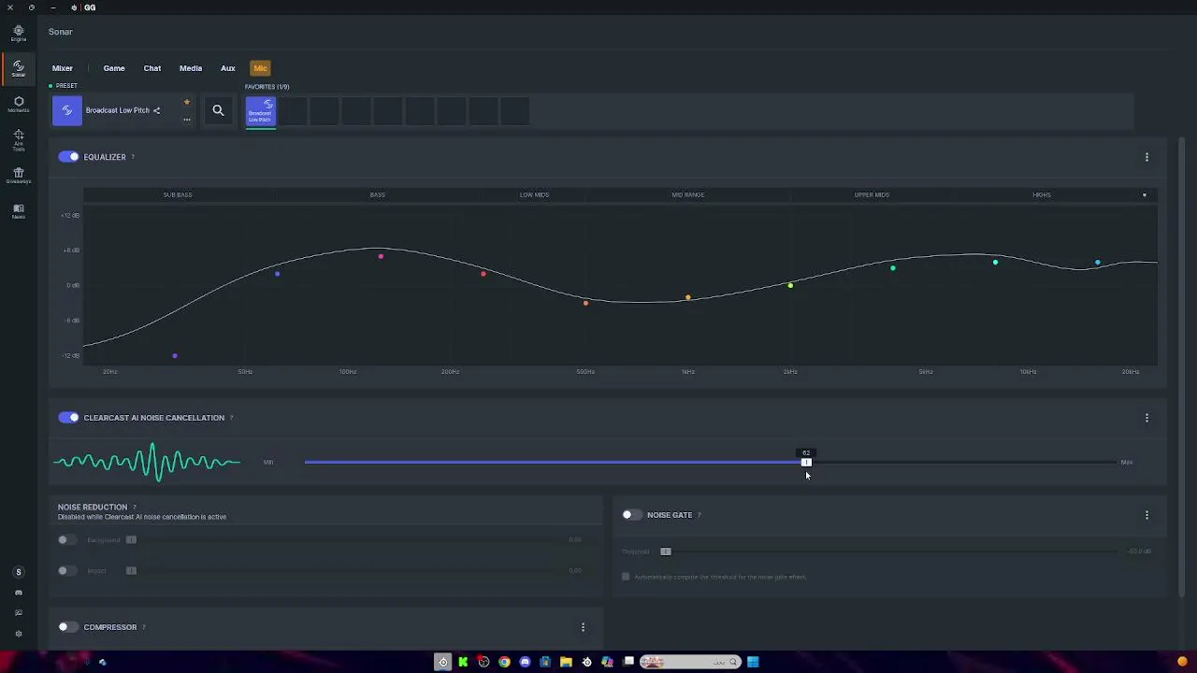Viewport: 1197px width, 673px height.
Task: Click the main vertical scrollbar
Action: pyautogui.click(x=1182, y=367)
